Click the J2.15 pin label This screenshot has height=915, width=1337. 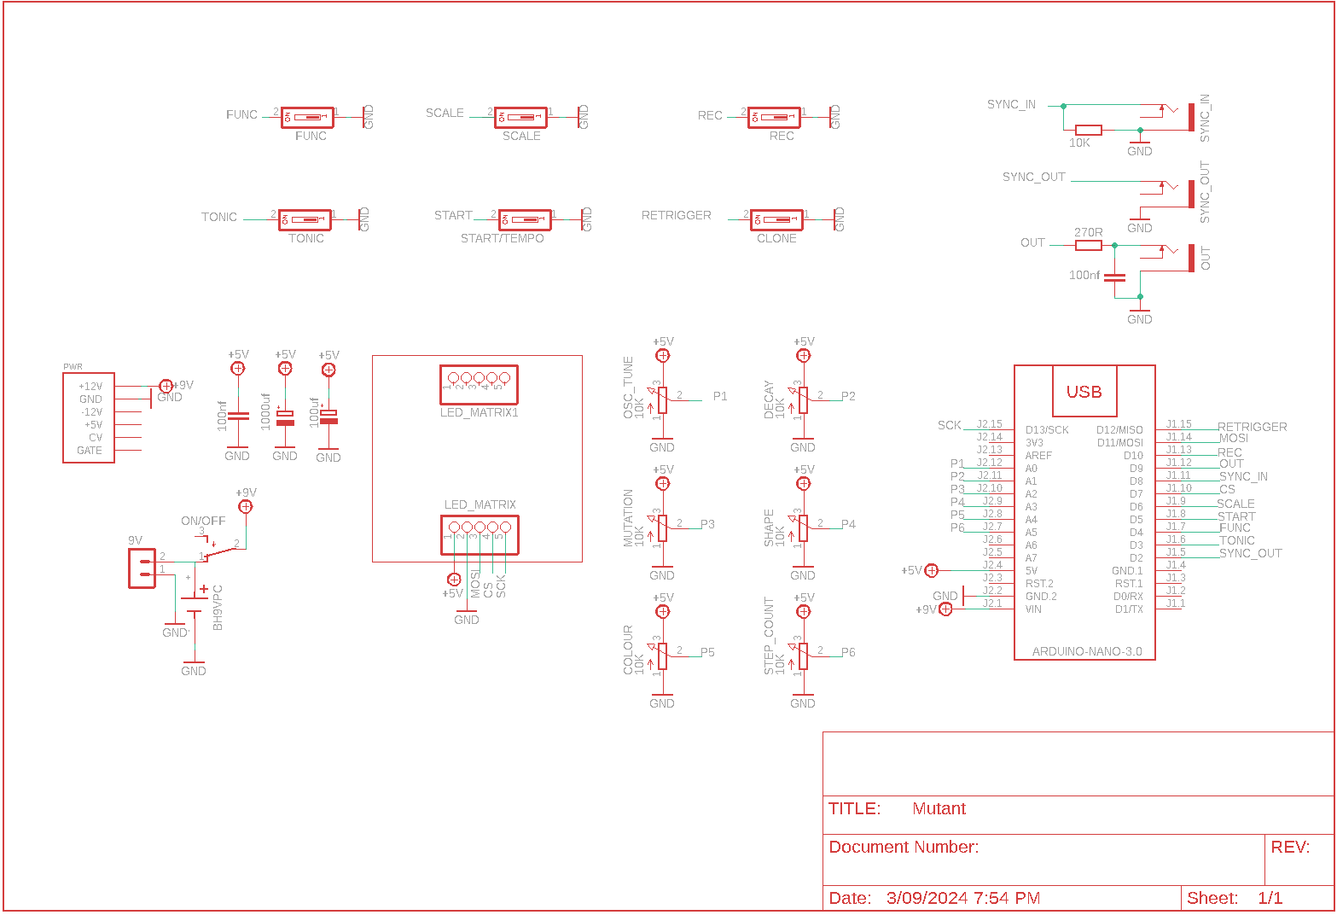tap(990, 423)
